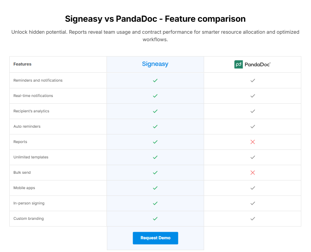Click the red X under PandaDoc for Reports

click(252, 142)
